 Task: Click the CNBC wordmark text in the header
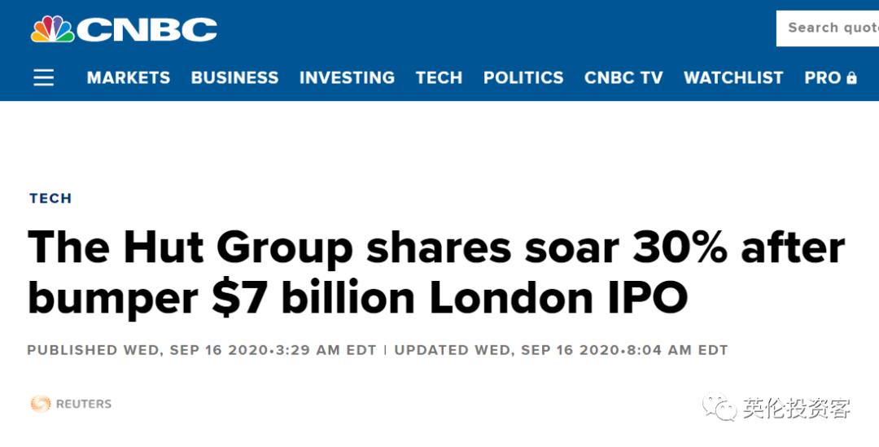(x=147, y=29)
